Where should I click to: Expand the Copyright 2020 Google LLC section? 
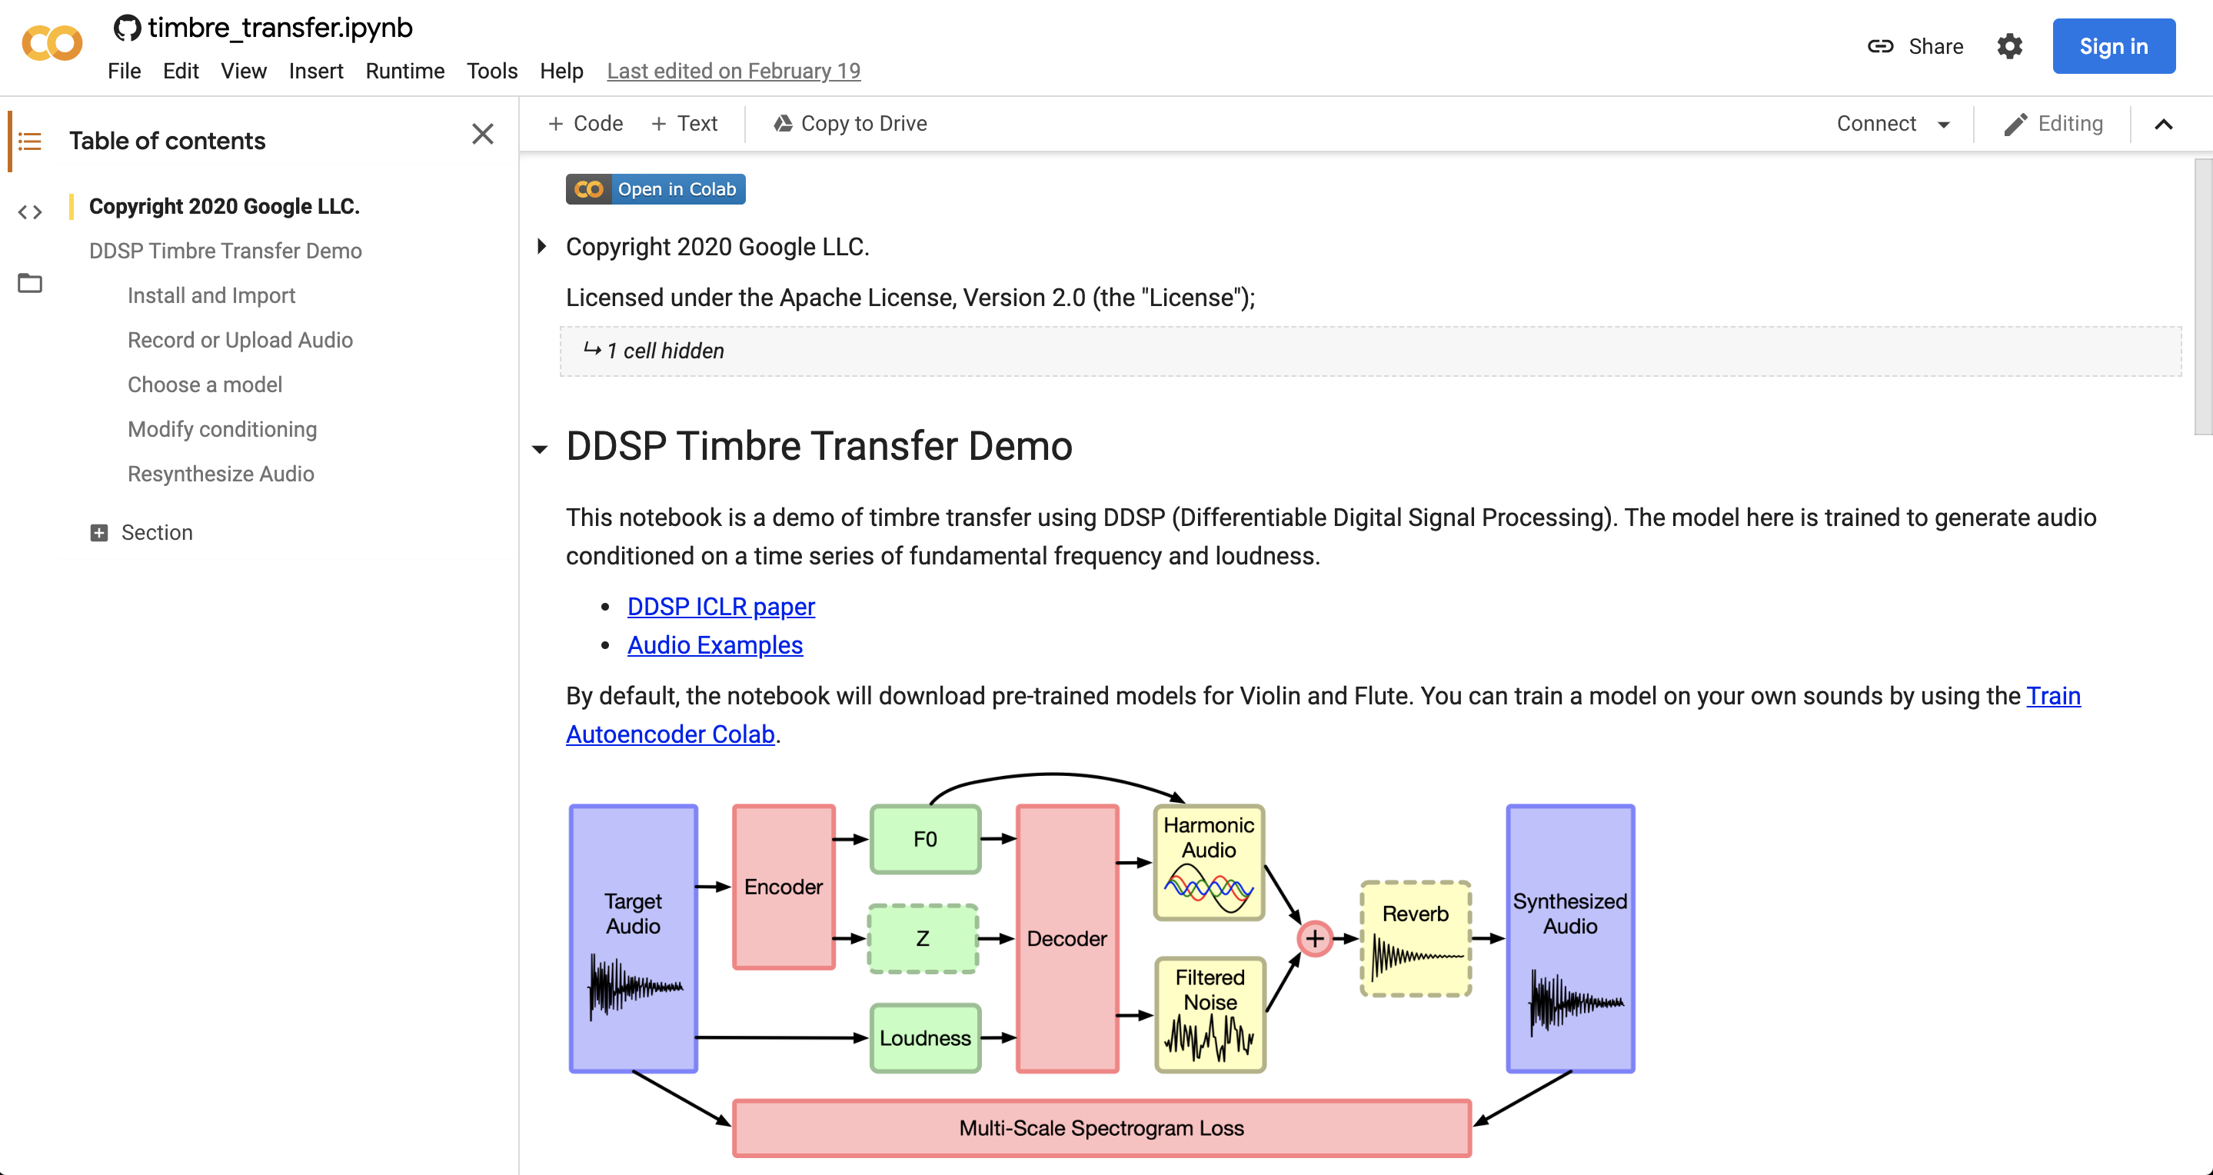tap(541, 245)
